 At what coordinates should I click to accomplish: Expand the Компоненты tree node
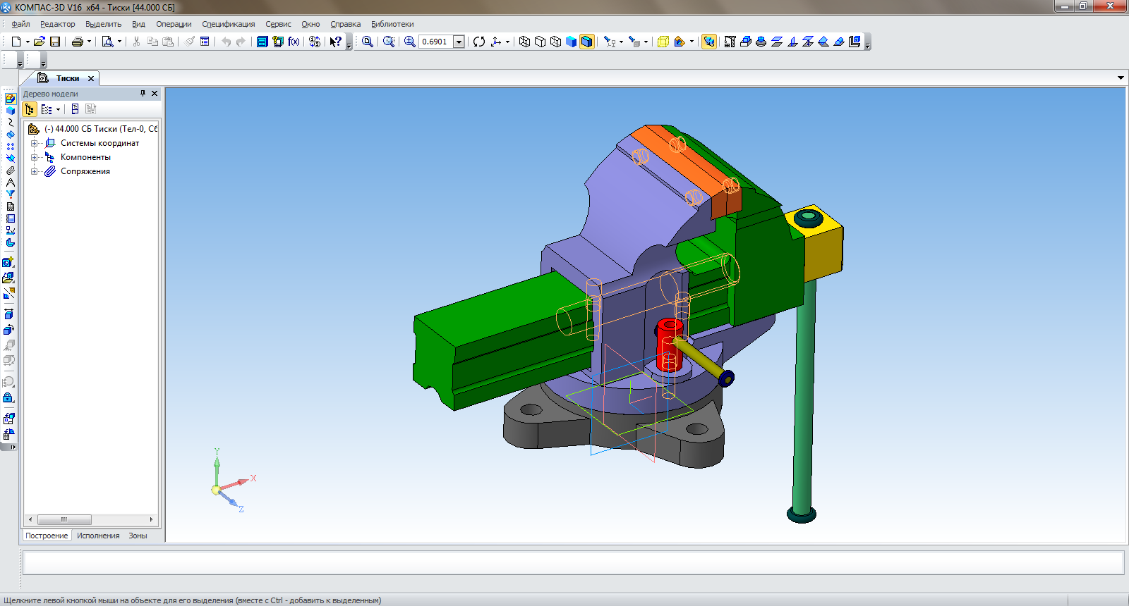34,157
